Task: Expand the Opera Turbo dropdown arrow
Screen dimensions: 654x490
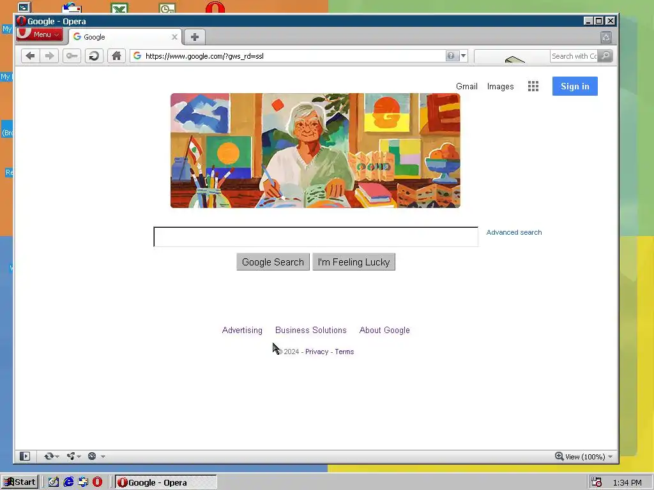Action: tap(103, 457)
